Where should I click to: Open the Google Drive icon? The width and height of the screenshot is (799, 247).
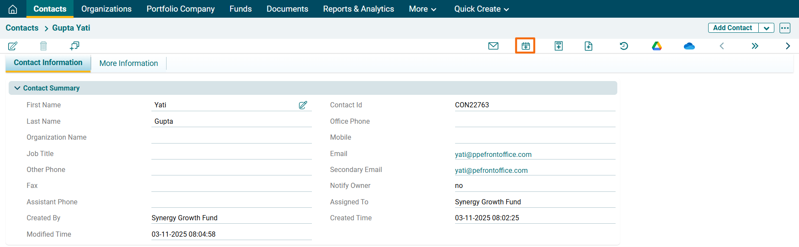[657, 46]
